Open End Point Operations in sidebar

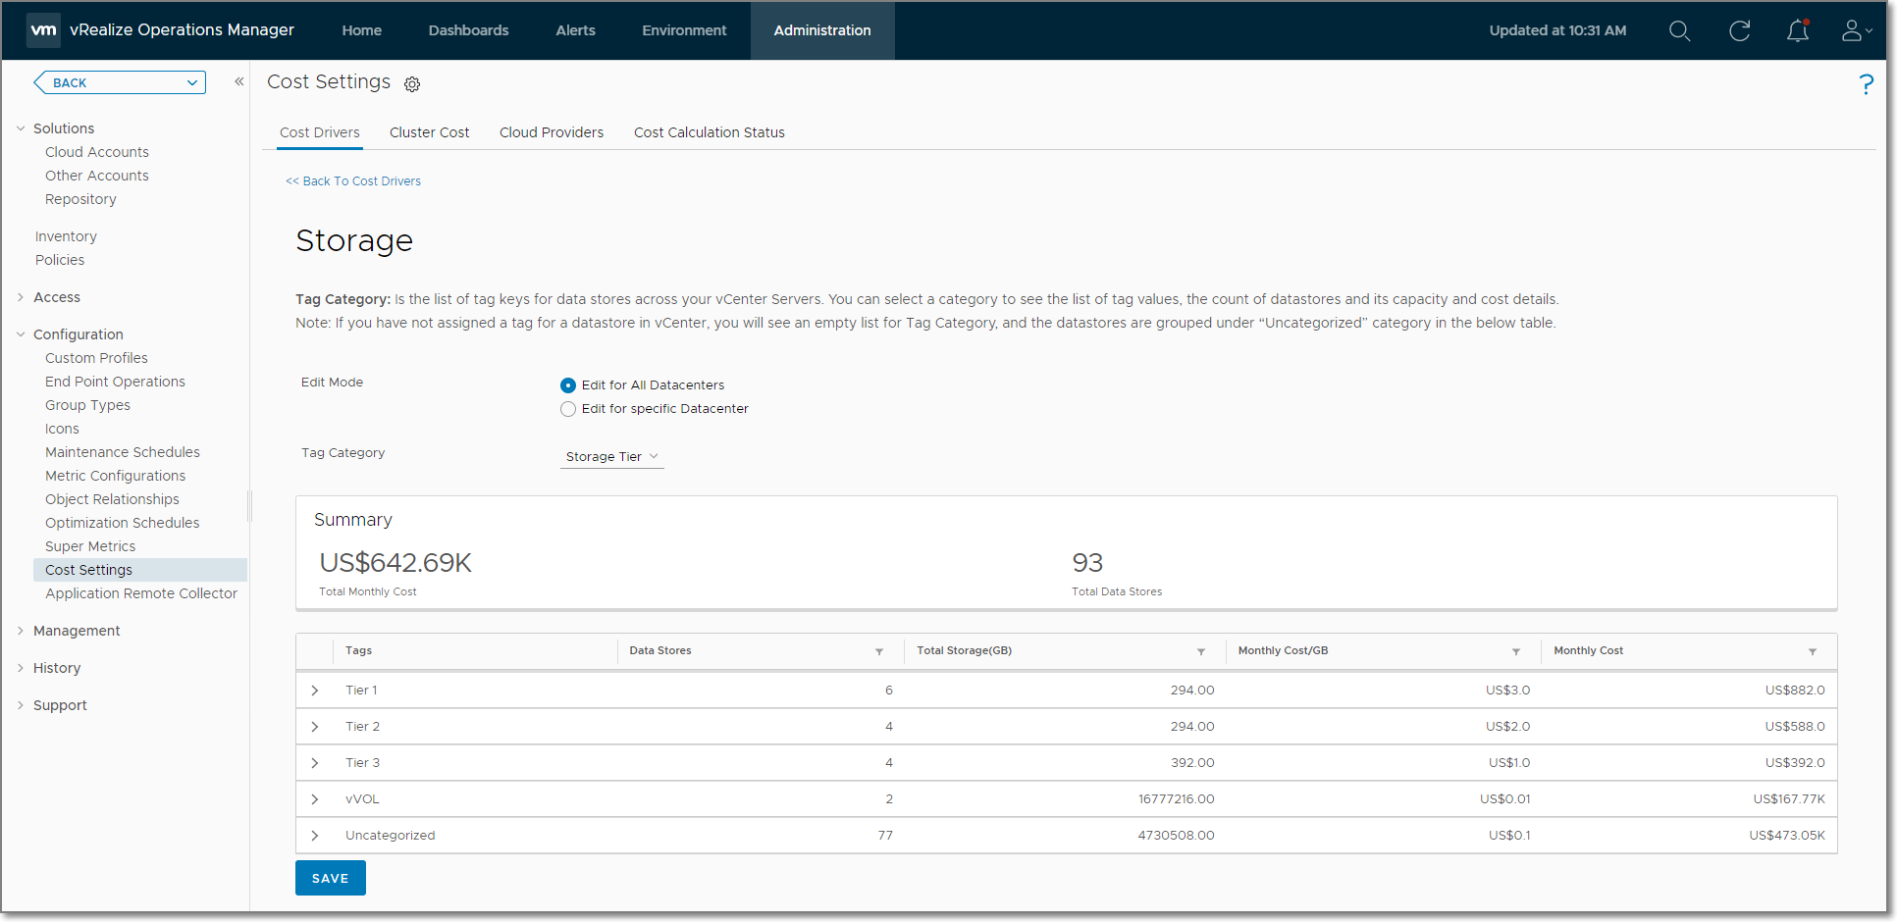pos(115,382)
